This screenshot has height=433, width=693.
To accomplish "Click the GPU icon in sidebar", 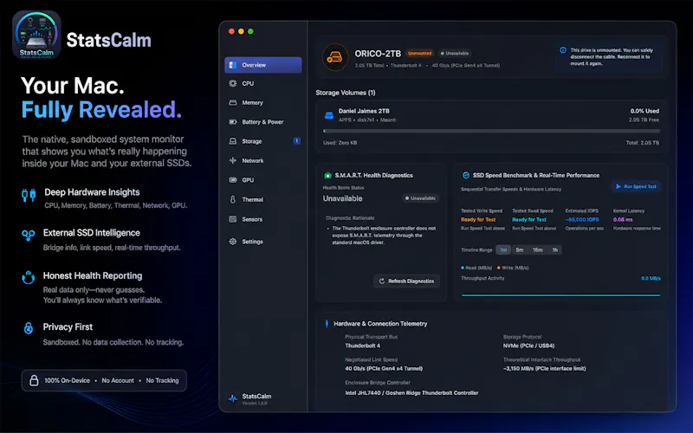I will [x=233, y=180].
